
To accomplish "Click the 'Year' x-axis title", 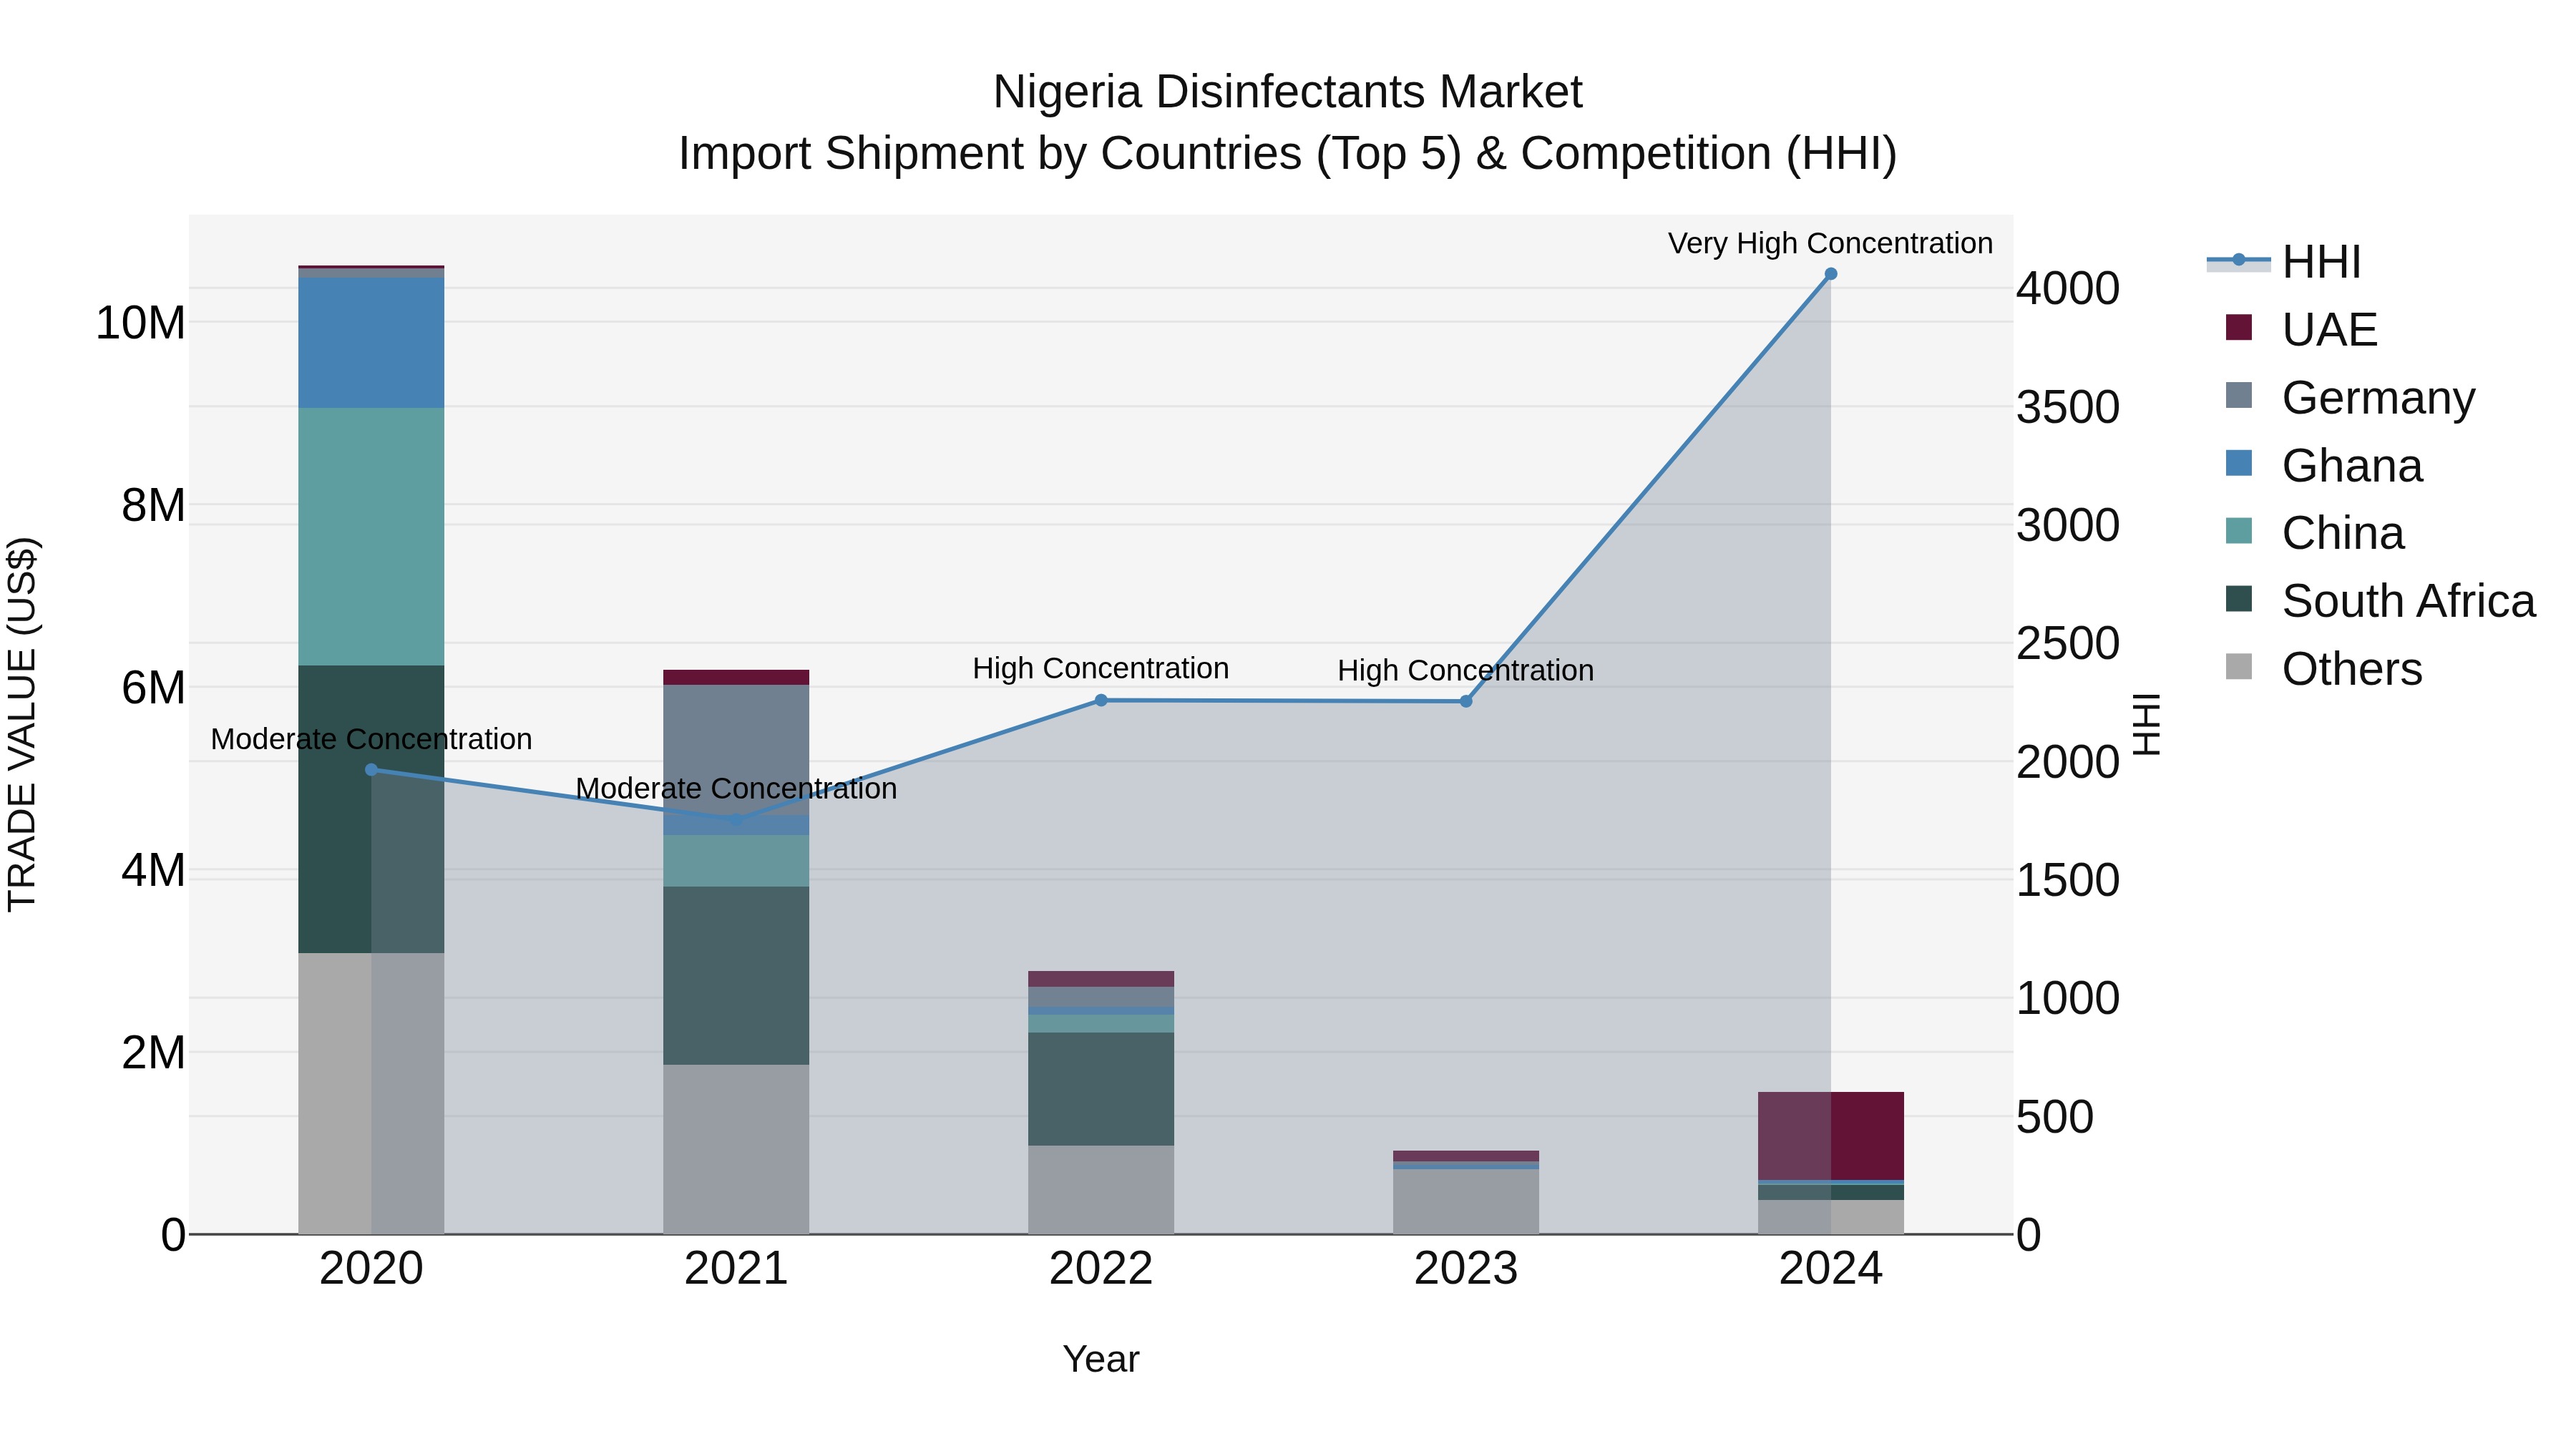I will [x=1101, y=1359].
